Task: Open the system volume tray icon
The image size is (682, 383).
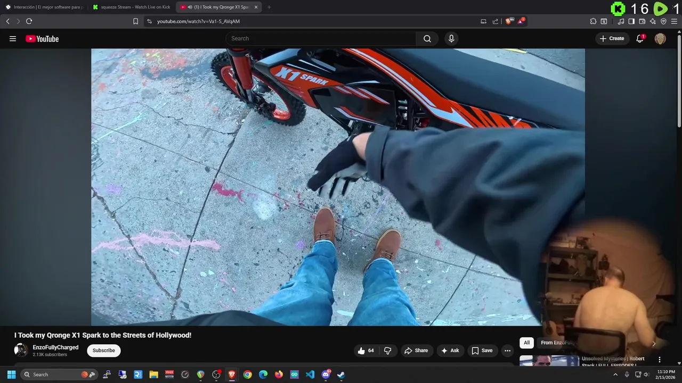Action: [646, 374]
